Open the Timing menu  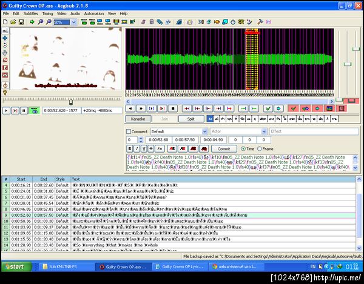coord(47,14)
